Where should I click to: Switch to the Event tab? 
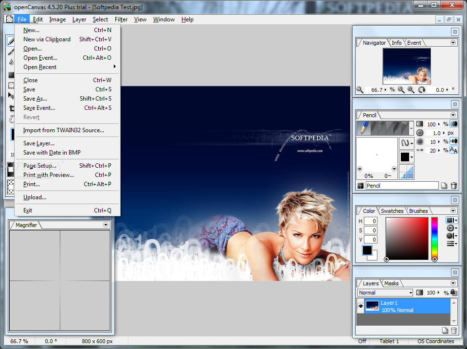tap(414, 43)
